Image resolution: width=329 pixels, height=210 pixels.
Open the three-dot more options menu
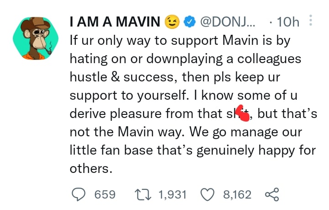(311, 21)
